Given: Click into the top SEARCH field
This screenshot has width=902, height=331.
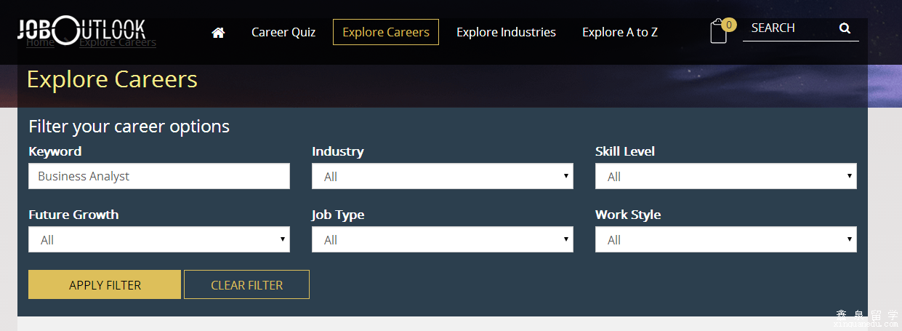Looking at the screenshot, I should 789,28.
